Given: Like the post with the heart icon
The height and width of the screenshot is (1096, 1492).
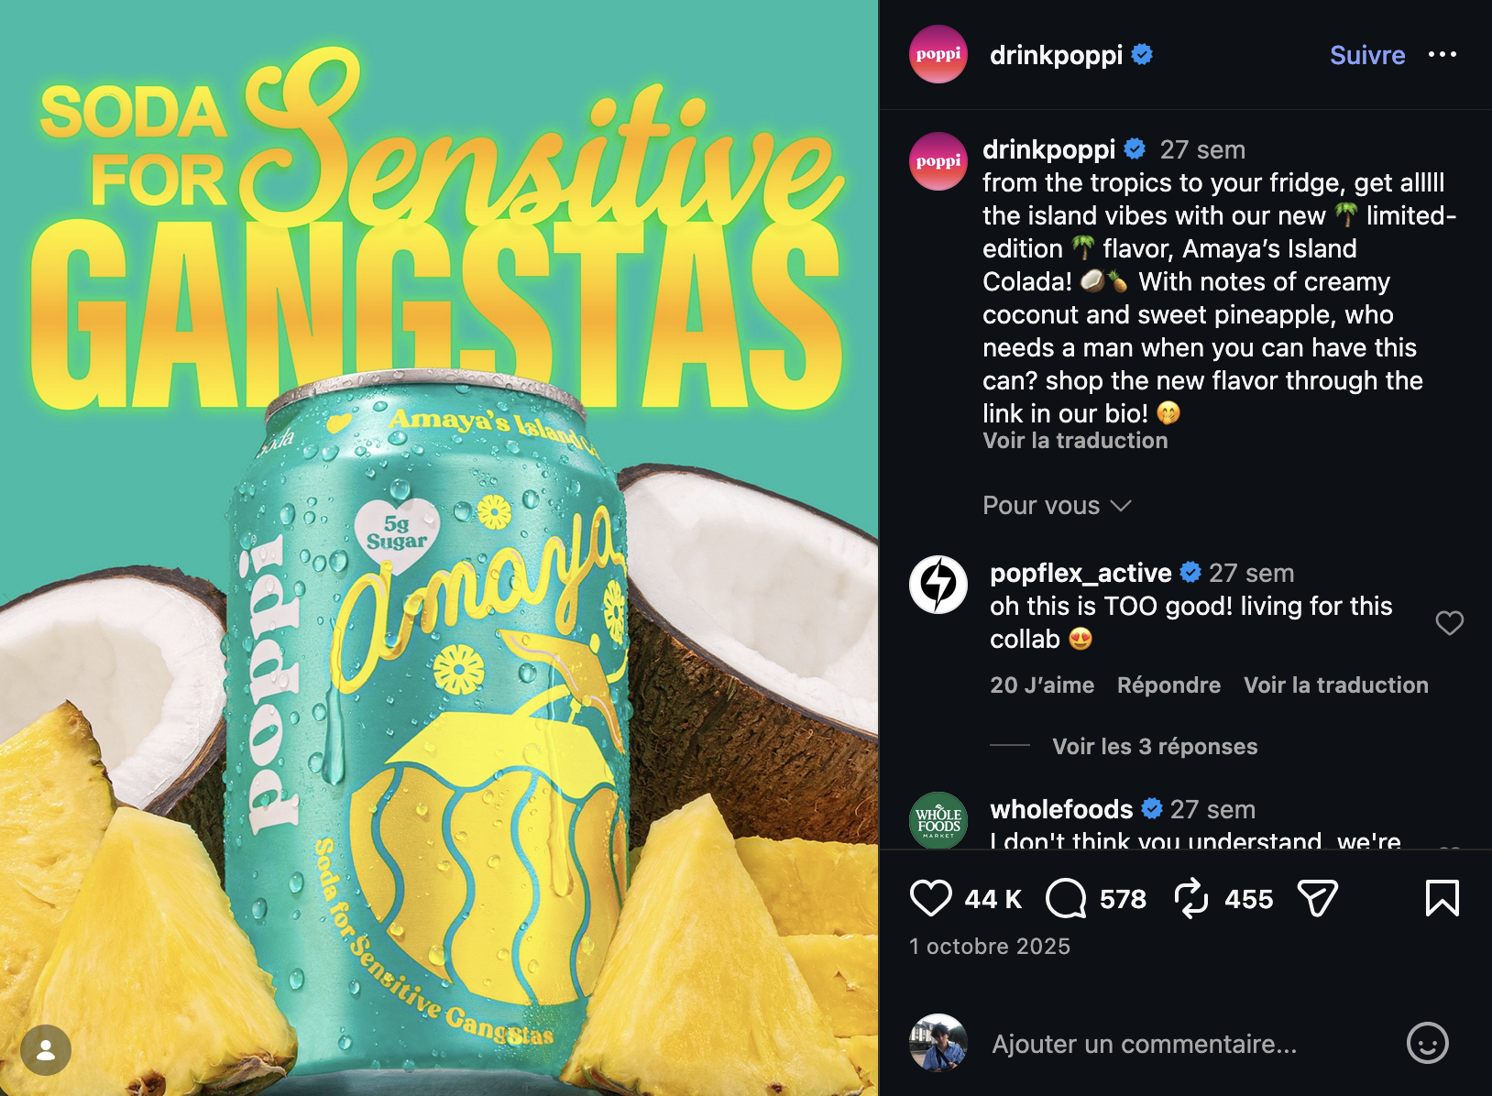Looking at the screenshot, I should coord(930,898).
